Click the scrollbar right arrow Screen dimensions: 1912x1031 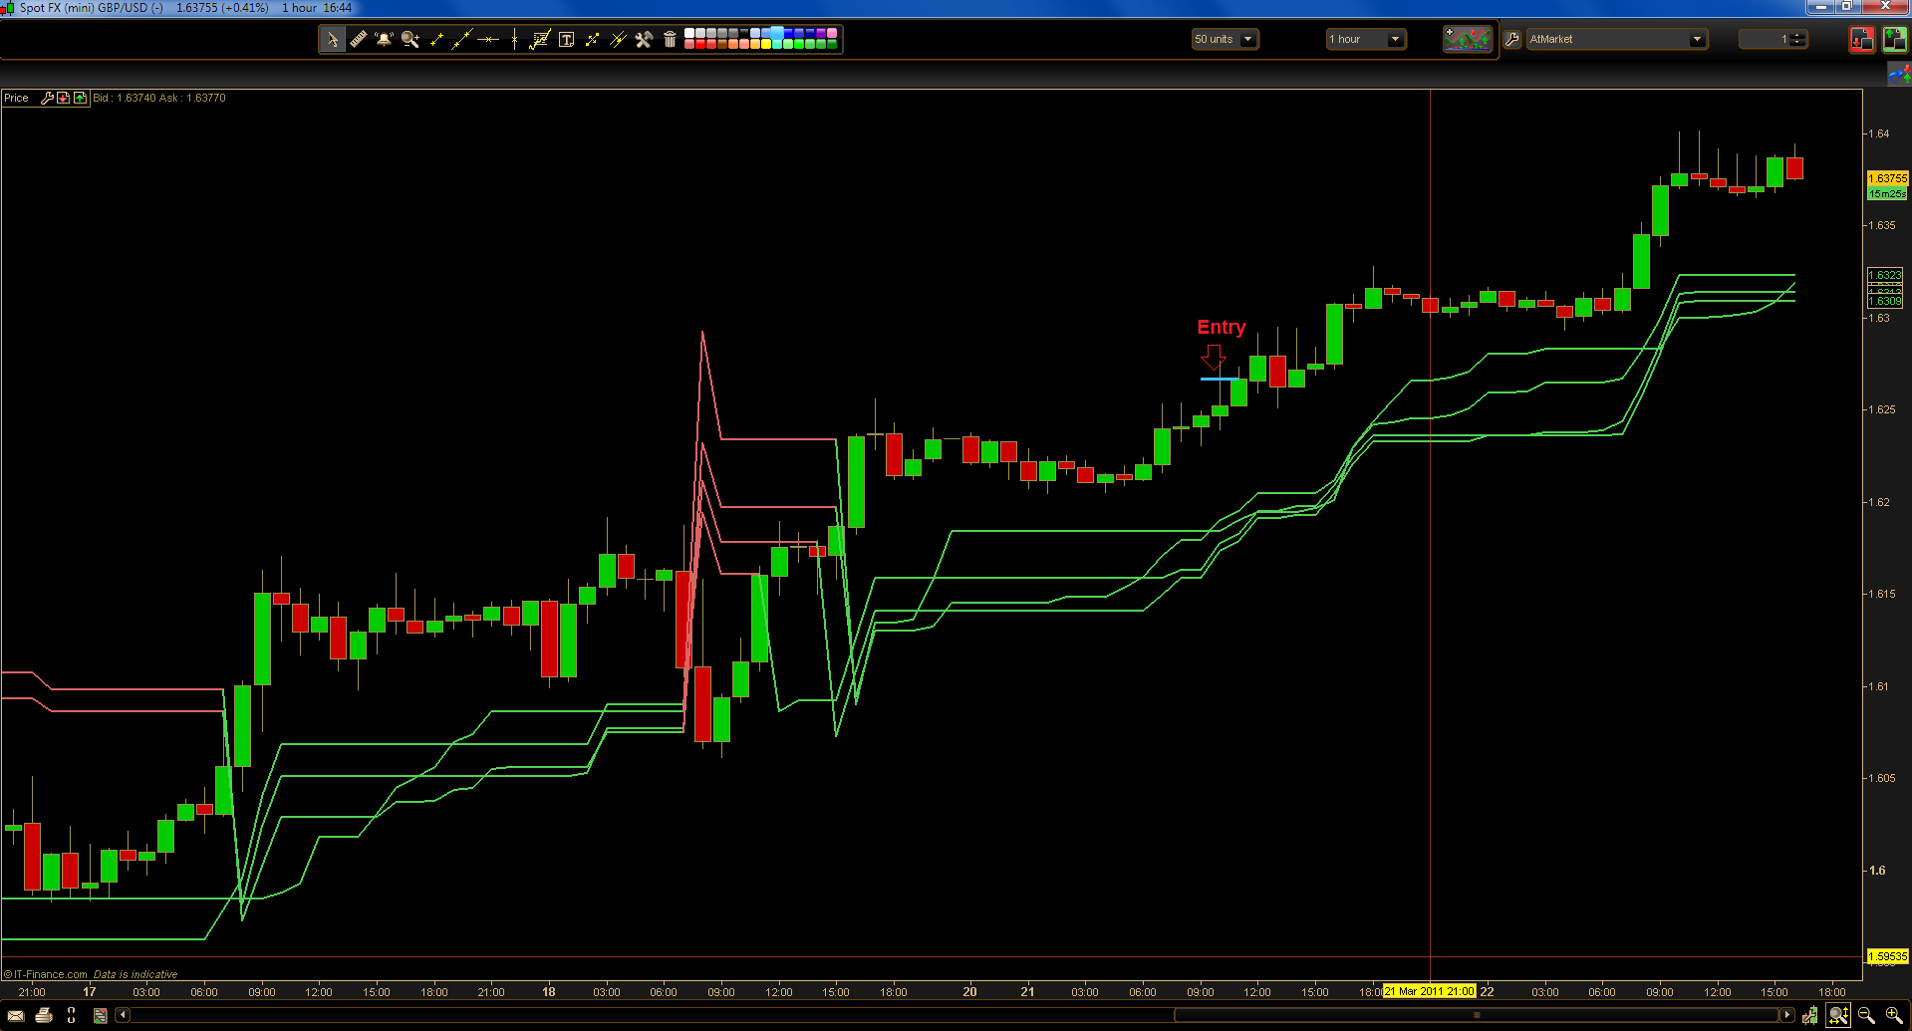click(x=1786, y=1015)
